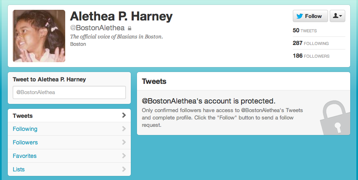Click the padlock icon beside @BostonAlethea

coord(130,28)
